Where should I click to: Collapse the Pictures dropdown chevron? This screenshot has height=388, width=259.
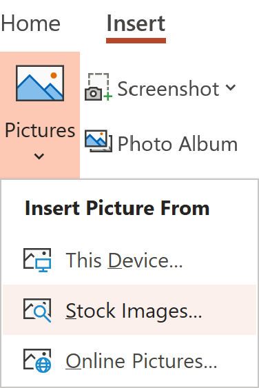pyautogui.click(x=39, y=156)
